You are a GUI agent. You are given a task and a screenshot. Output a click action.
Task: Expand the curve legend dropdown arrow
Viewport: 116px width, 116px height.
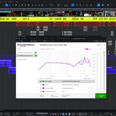pos(93,49)
